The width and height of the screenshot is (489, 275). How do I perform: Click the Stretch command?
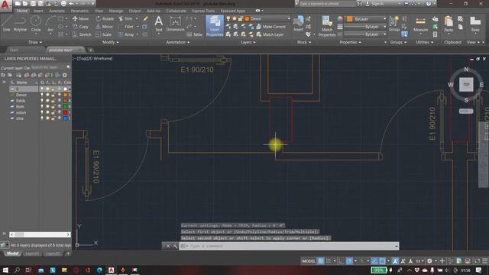point(82,34)
